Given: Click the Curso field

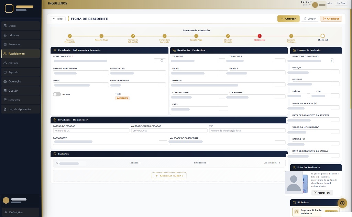Looking at the screenshot, I should (x=81, y=85).
